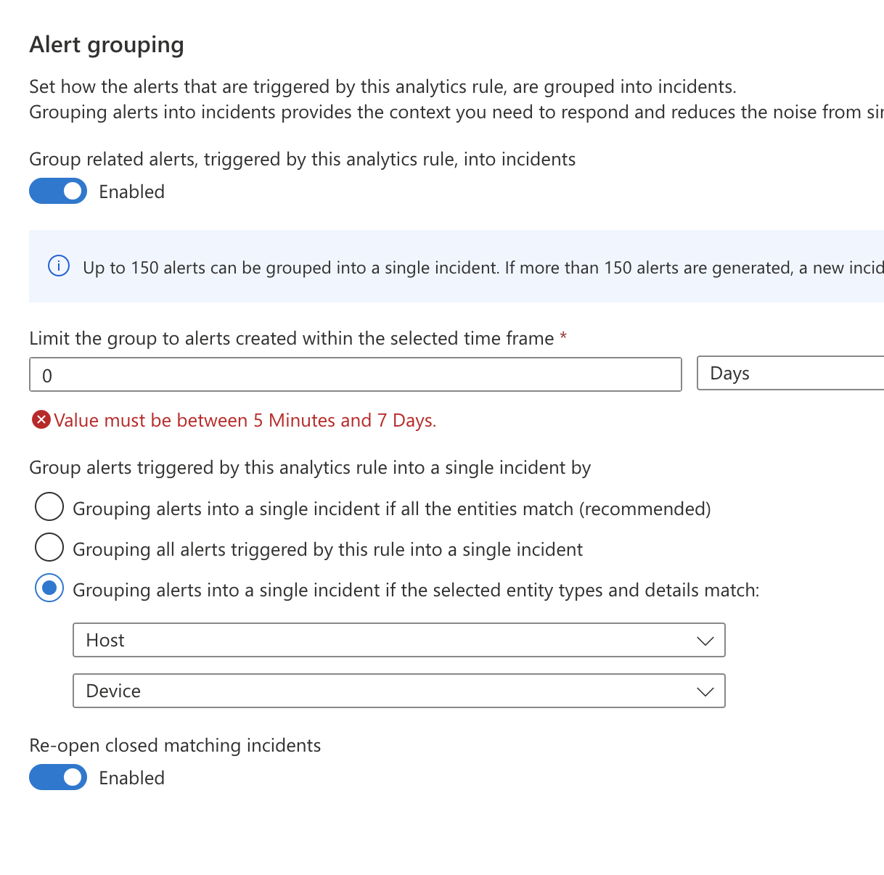Select "Grouping all alerts triggered by this rule" option
The height and width of the screenshot is (875, 884).
click(49, 547)
